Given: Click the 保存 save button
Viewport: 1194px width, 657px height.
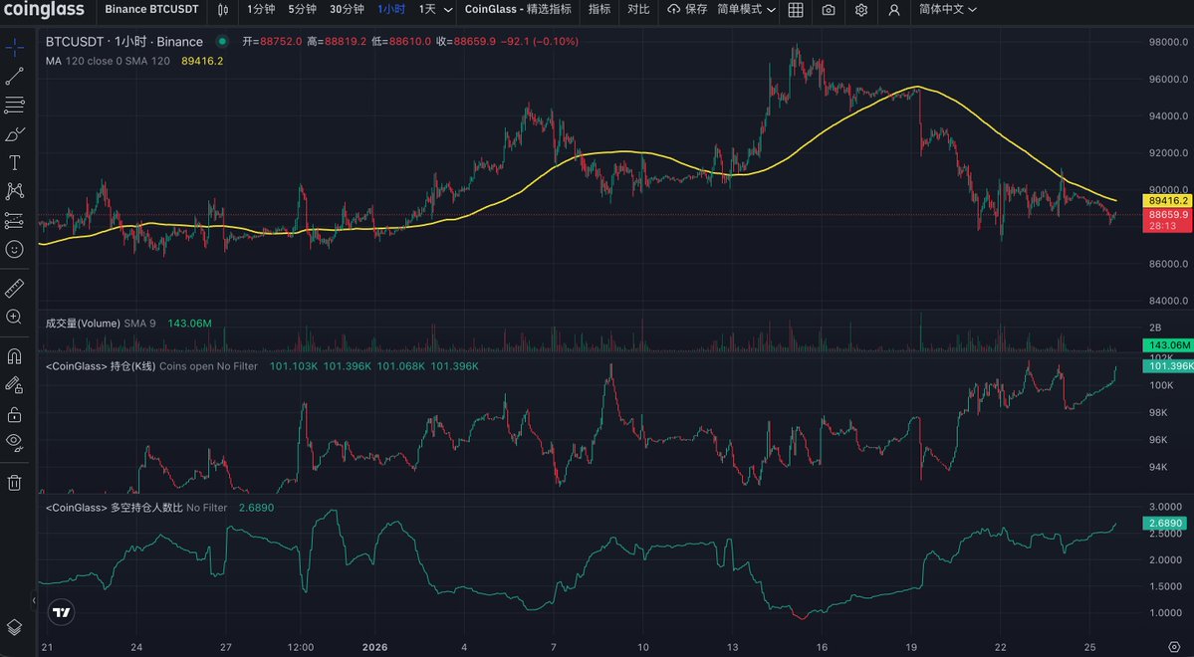Looking at the screenshot, I should tap(687, 10).
